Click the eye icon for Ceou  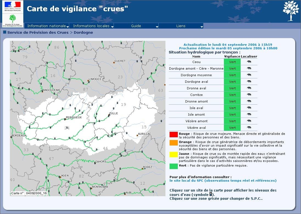(x=249, y=62)
